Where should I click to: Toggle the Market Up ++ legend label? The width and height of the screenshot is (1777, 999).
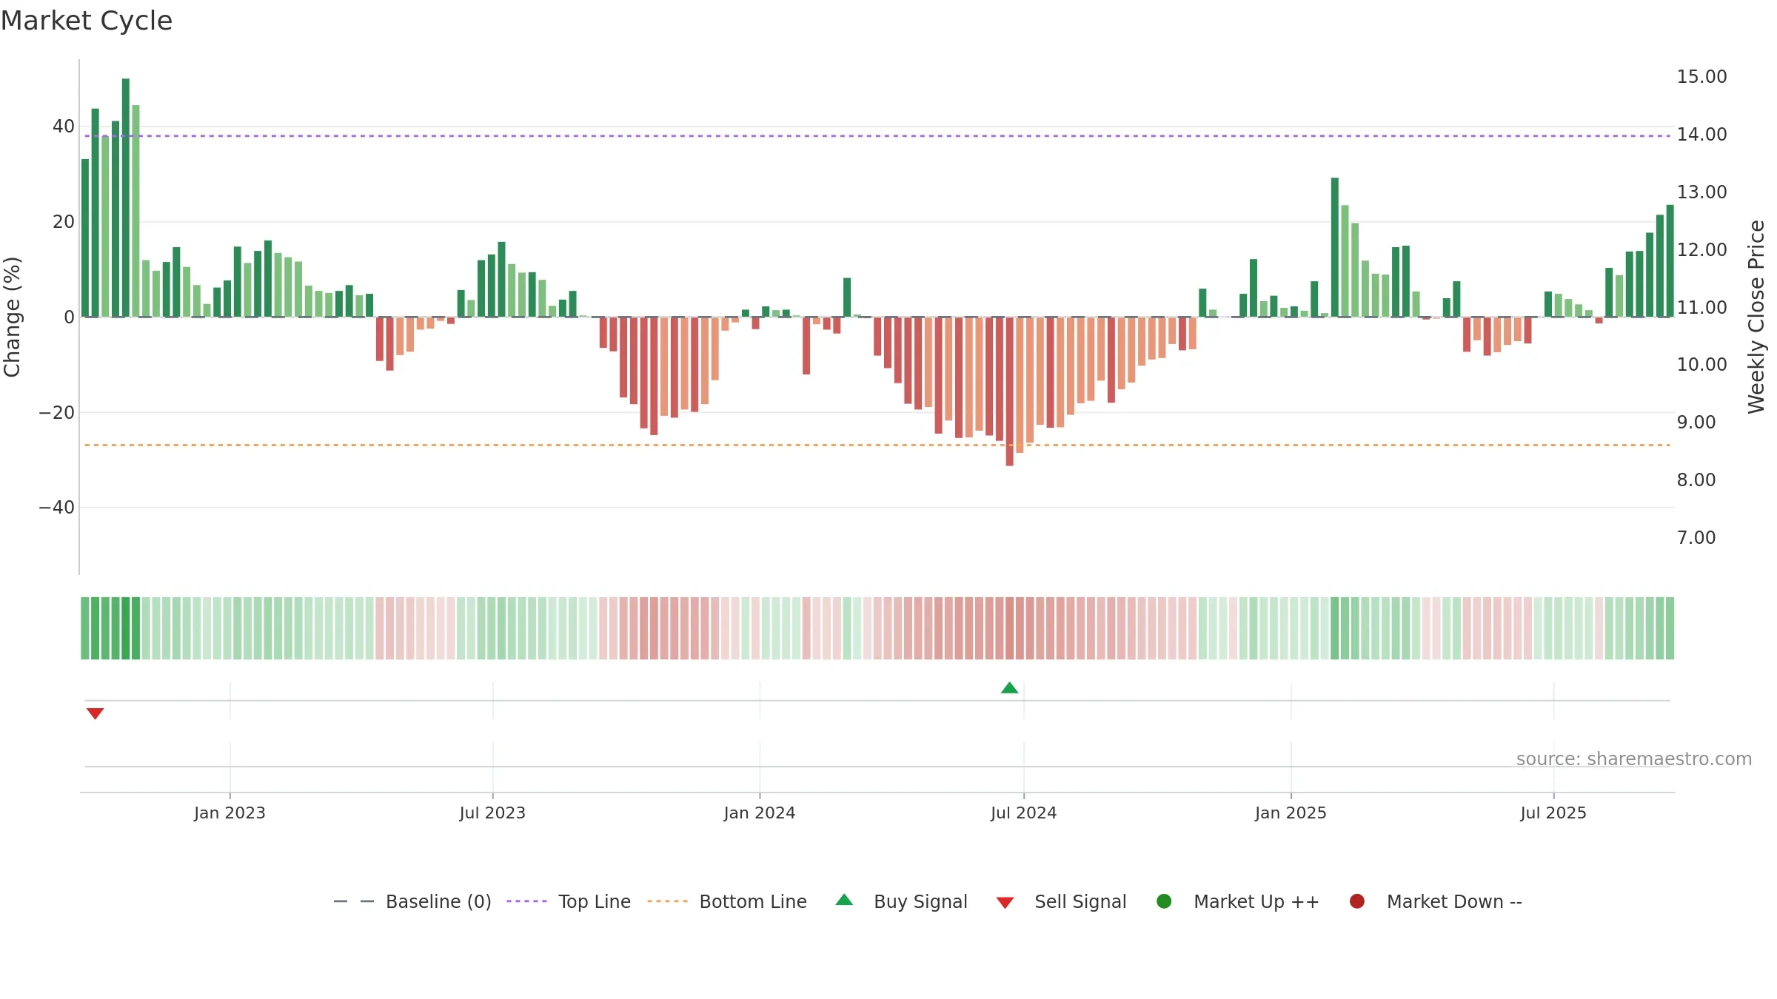coord(1256,901)
